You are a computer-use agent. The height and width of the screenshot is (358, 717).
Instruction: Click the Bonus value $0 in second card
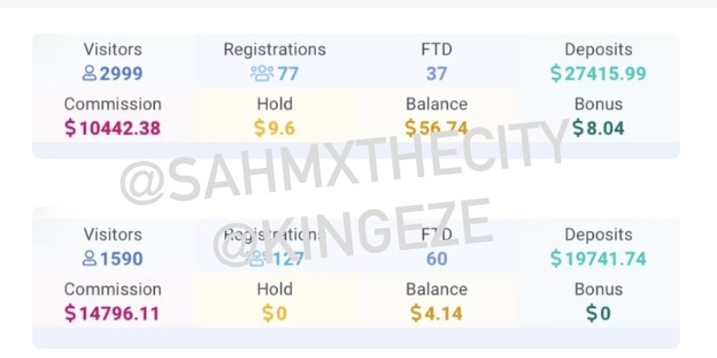(598, 314)
